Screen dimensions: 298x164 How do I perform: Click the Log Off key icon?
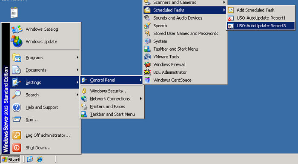(17, 135)
